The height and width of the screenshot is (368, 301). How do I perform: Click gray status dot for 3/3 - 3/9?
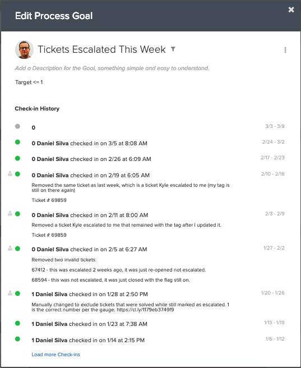coord(17,127)
